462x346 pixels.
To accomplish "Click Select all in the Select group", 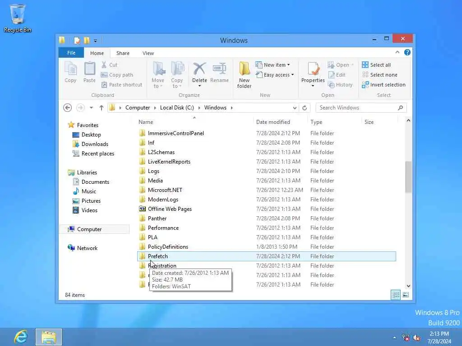I will click(377, 65).
